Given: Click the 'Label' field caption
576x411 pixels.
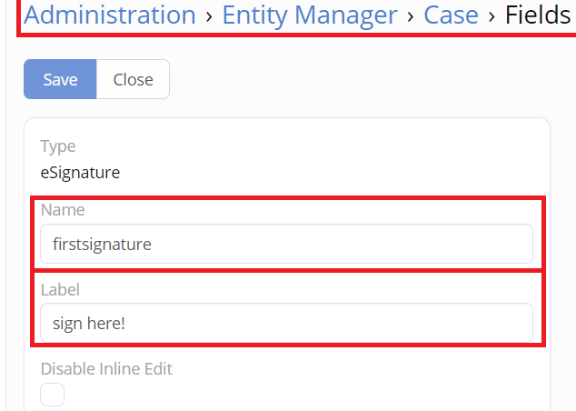Looking at the screenshot, I should pyautogui.click(x=60, y=290).
